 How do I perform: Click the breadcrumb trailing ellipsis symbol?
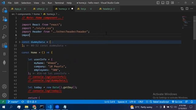coord(59,14)
